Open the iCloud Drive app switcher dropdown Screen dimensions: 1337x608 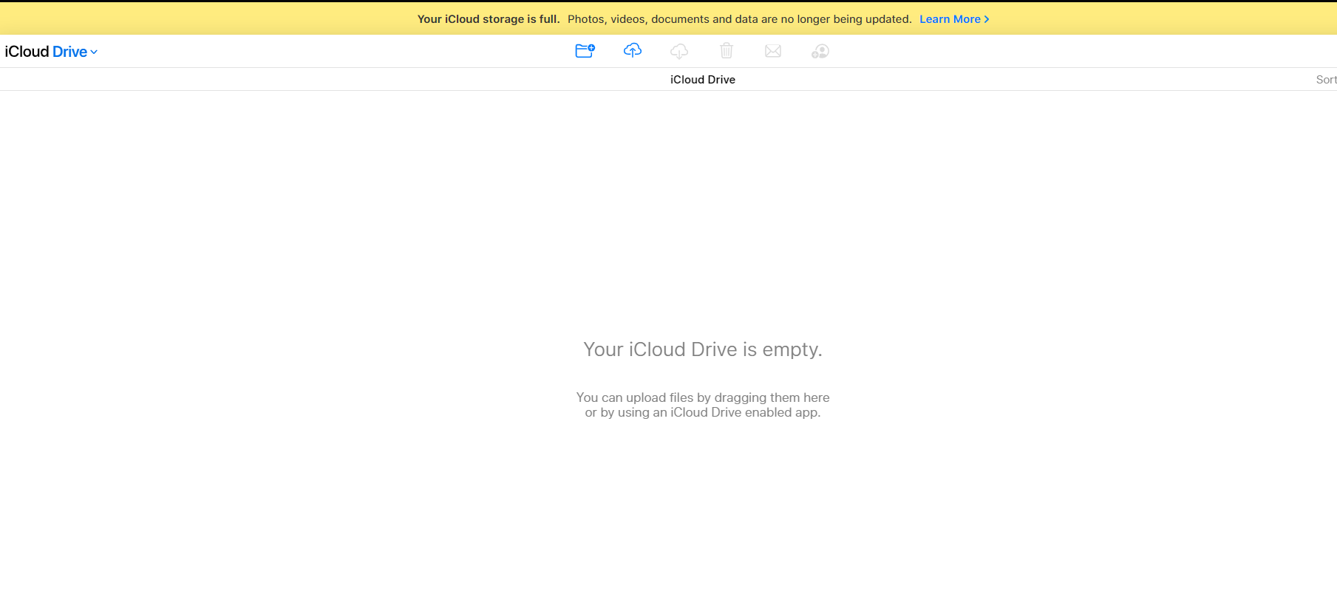(51, 52)
